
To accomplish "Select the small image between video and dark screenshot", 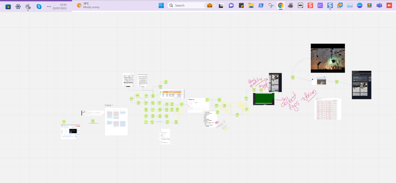I will (x=319, y=81).
